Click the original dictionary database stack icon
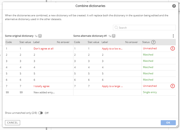Viewport: 180px width, 130px height. (x=40, y=36)
